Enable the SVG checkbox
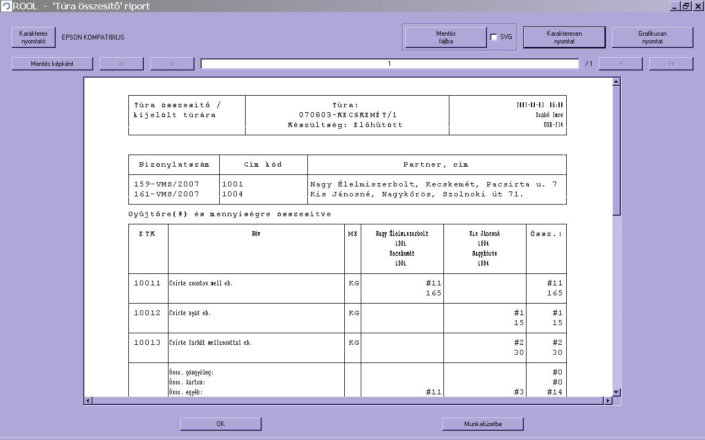705x440 pixels. coord(493,37)
